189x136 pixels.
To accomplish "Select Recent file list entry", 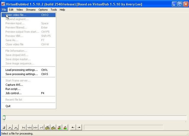I will (29, 100).
